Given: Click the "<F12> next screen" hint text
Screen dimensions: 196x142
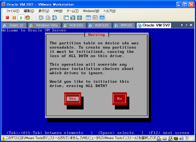Looking at the screenshot, I should pyautogui.click(x=169, y=133).
